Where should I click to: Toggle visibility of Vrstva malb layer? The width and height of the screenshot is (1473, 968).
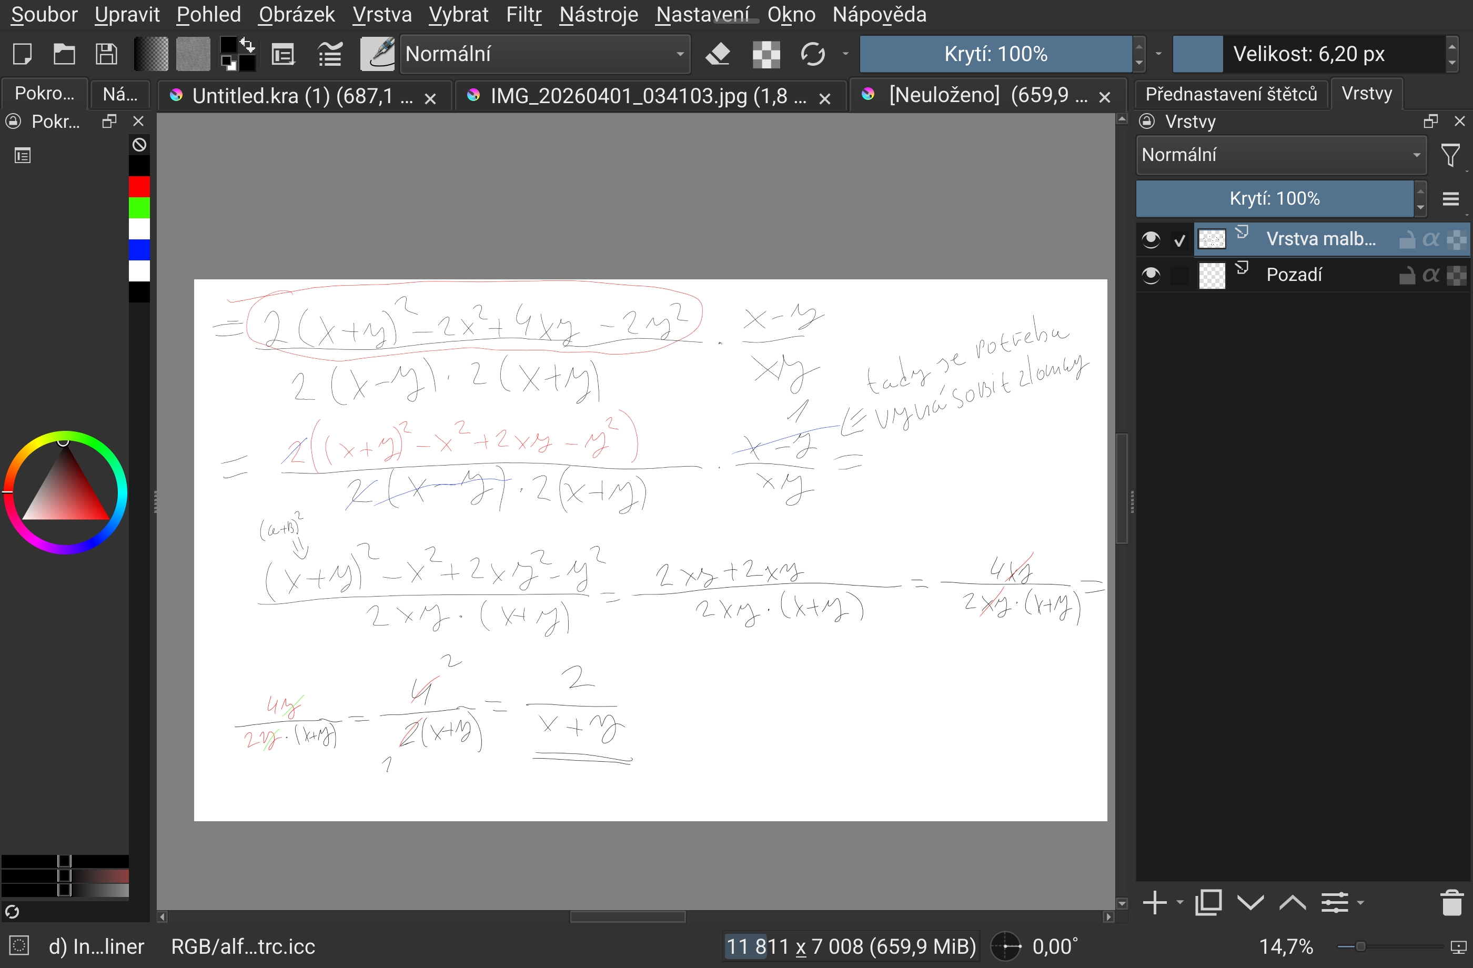tap(1151, 239)
